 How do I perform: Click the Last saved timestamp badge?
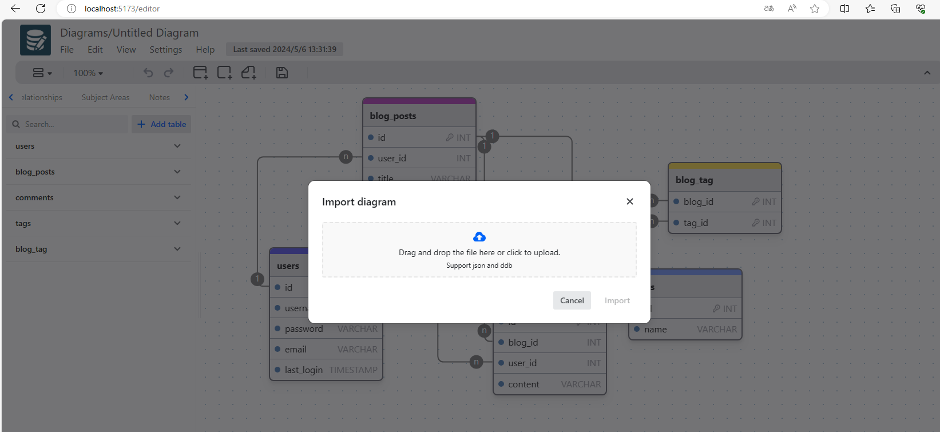pos(285,49)
